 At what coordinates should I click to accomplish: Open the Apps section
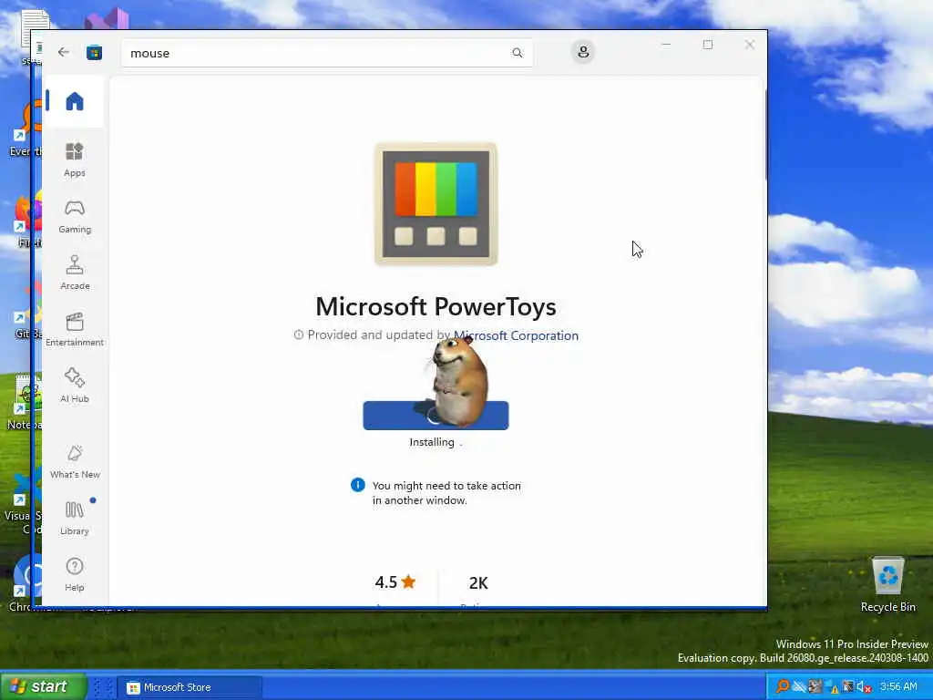coord(75,160)
